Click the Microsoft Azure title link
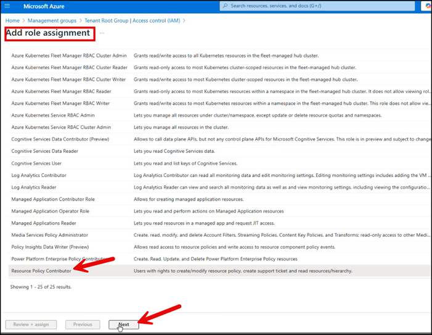The image size is (432, 335). [x=44, y=6]
